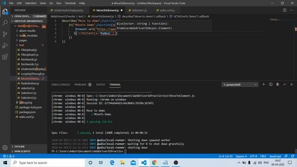Open the Selection menu

(x=31, y=3)
